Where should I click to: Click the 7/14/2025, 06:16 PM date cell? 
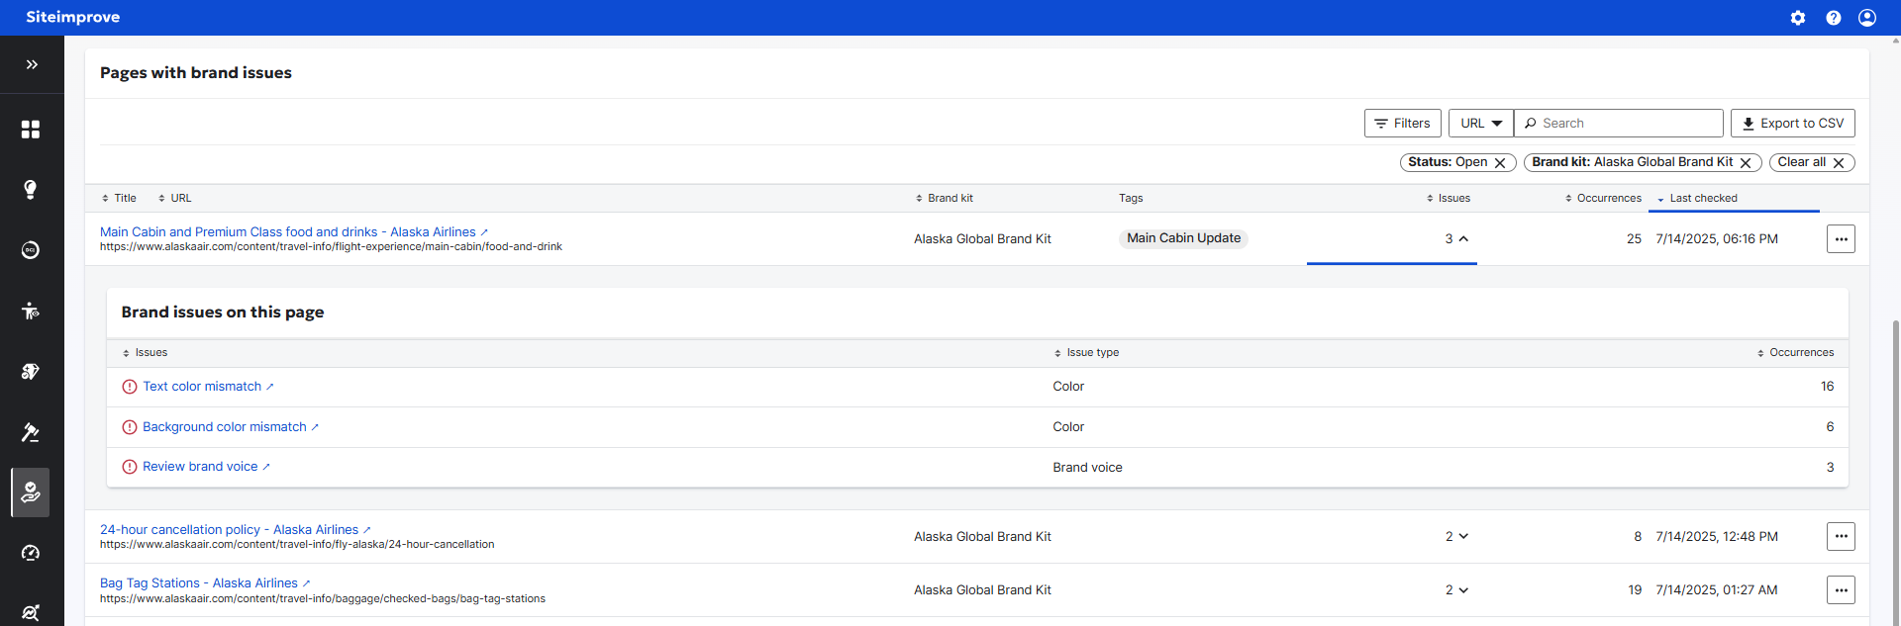[1717, 239]
